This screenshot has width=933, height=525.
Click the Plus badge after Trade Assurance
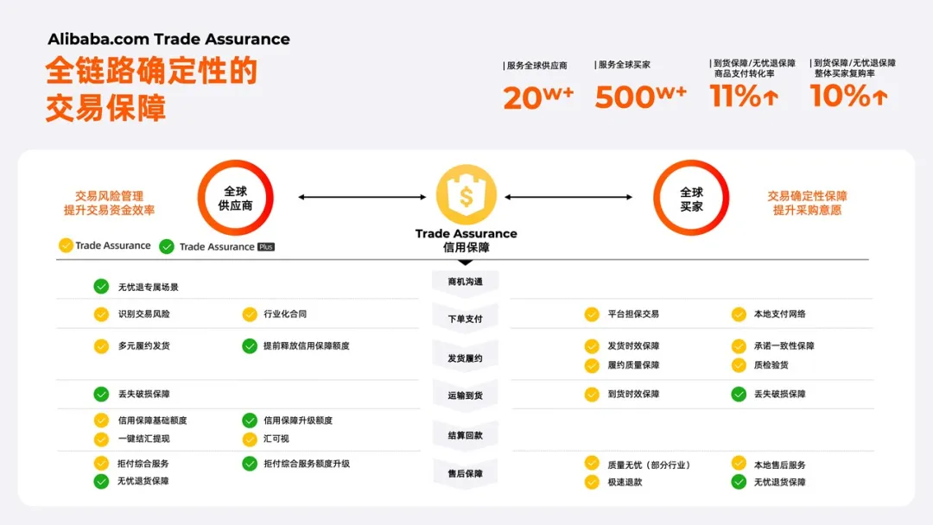(266, 247)
